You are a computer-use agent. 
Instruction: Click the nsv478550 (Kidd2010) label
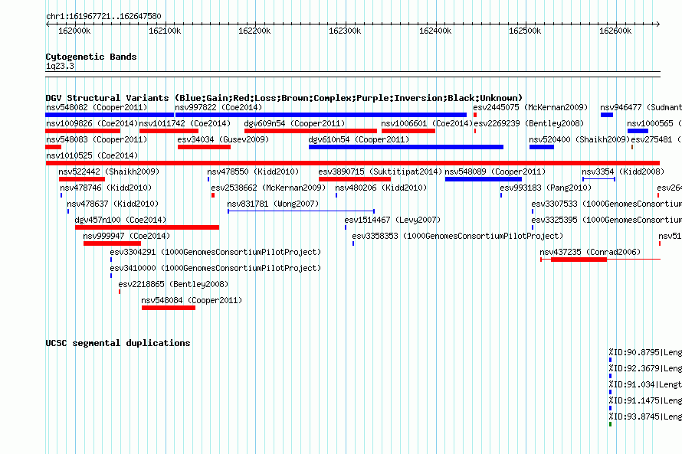tap(253, 171)
